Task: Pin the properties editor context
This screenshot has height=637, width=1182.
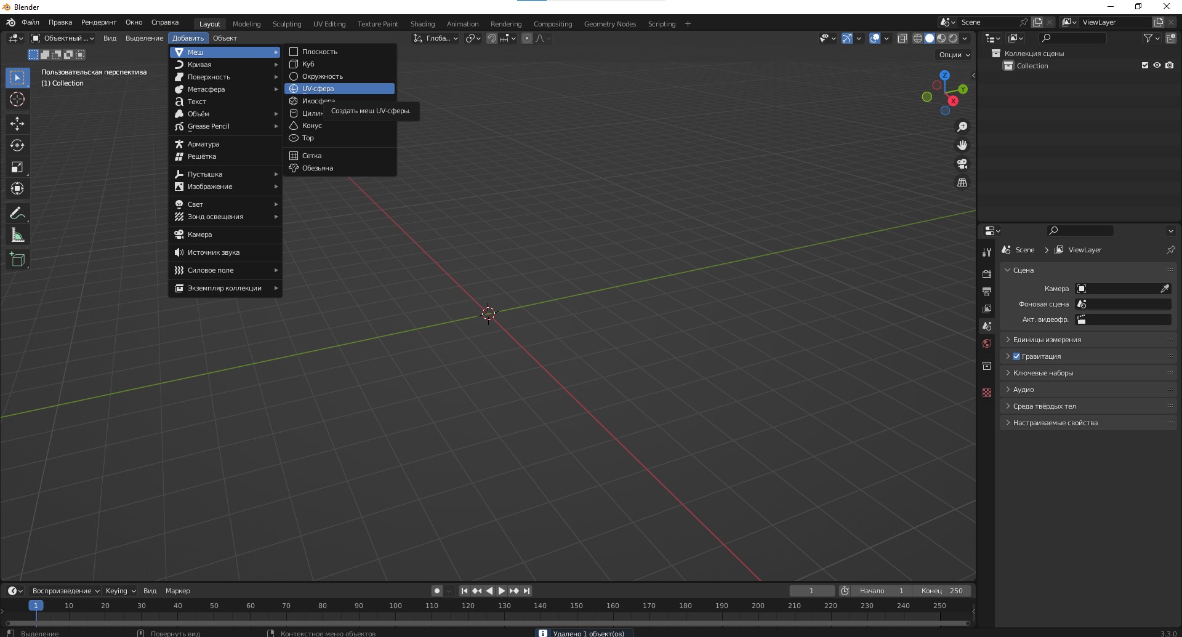Action: point(1170,250)
